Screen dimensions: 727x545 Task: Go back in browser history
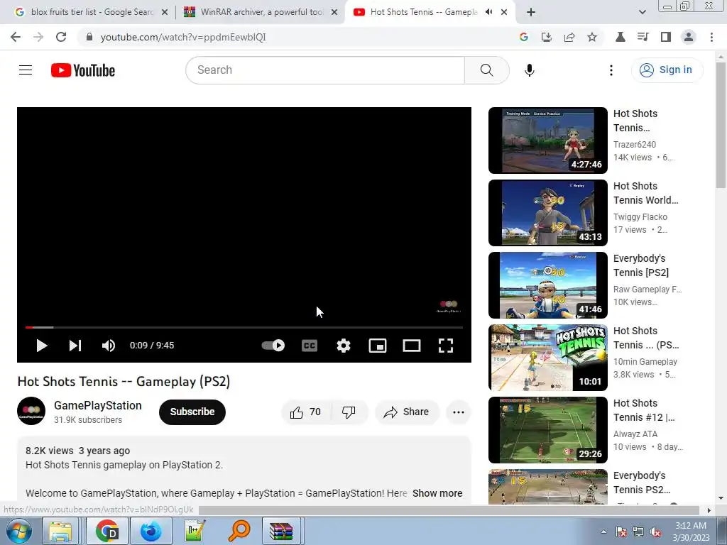16,37
